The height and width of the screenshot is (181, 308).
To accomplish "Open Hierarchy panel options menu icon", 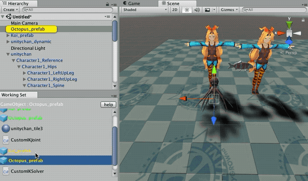I will [114, 4].
